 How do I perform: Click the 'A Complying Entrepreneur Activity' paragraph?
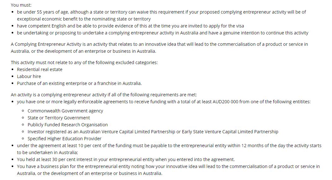point(159,48)
